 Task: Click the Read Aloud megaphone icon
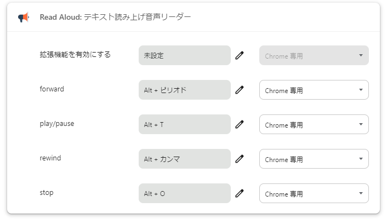click(23, 18)
